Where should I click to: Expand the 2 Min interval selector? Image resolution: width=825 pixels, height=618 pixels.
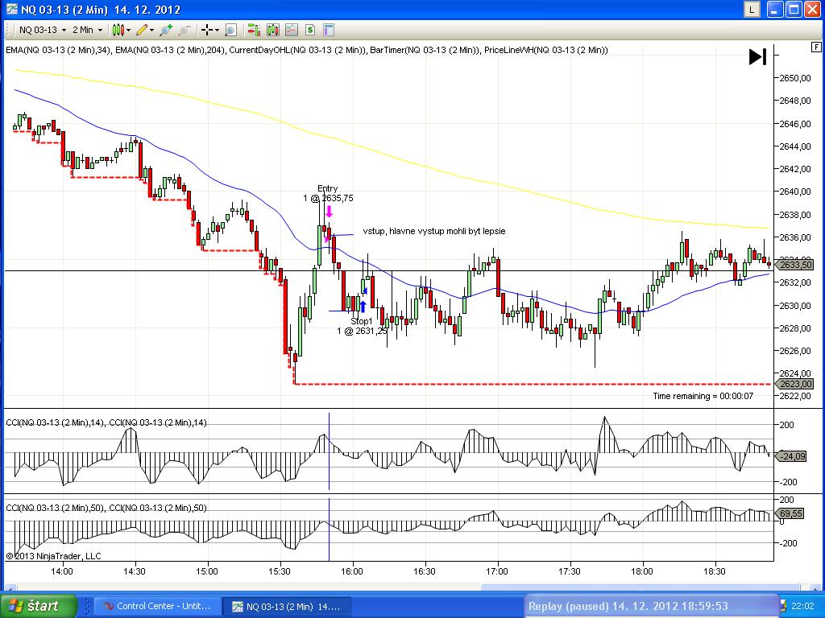pos(88,30)
